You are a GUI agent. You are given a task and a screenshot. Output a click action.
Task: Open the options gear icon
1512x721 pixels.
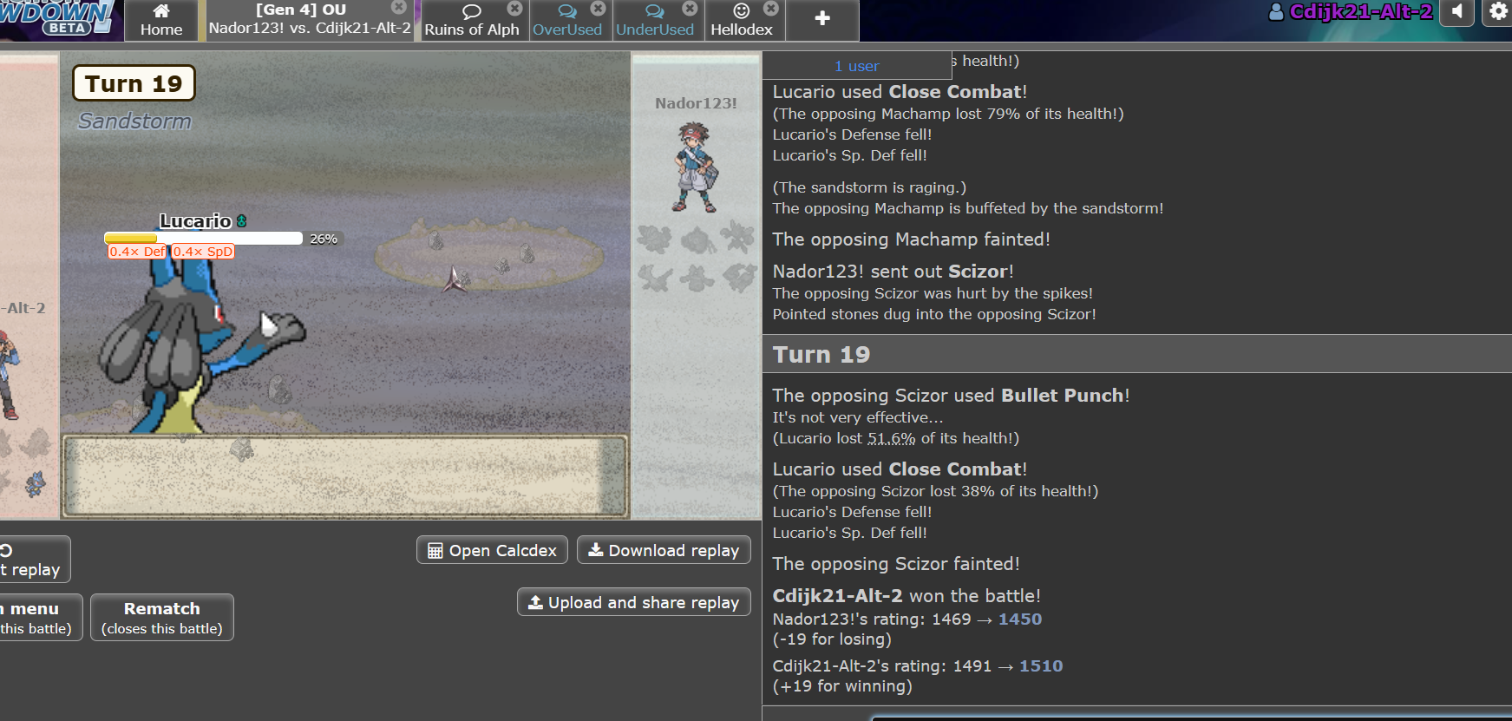[x=1498, y=12]
